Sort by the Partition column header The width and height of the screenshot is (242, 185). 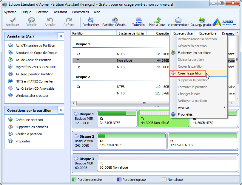[94, 33]
